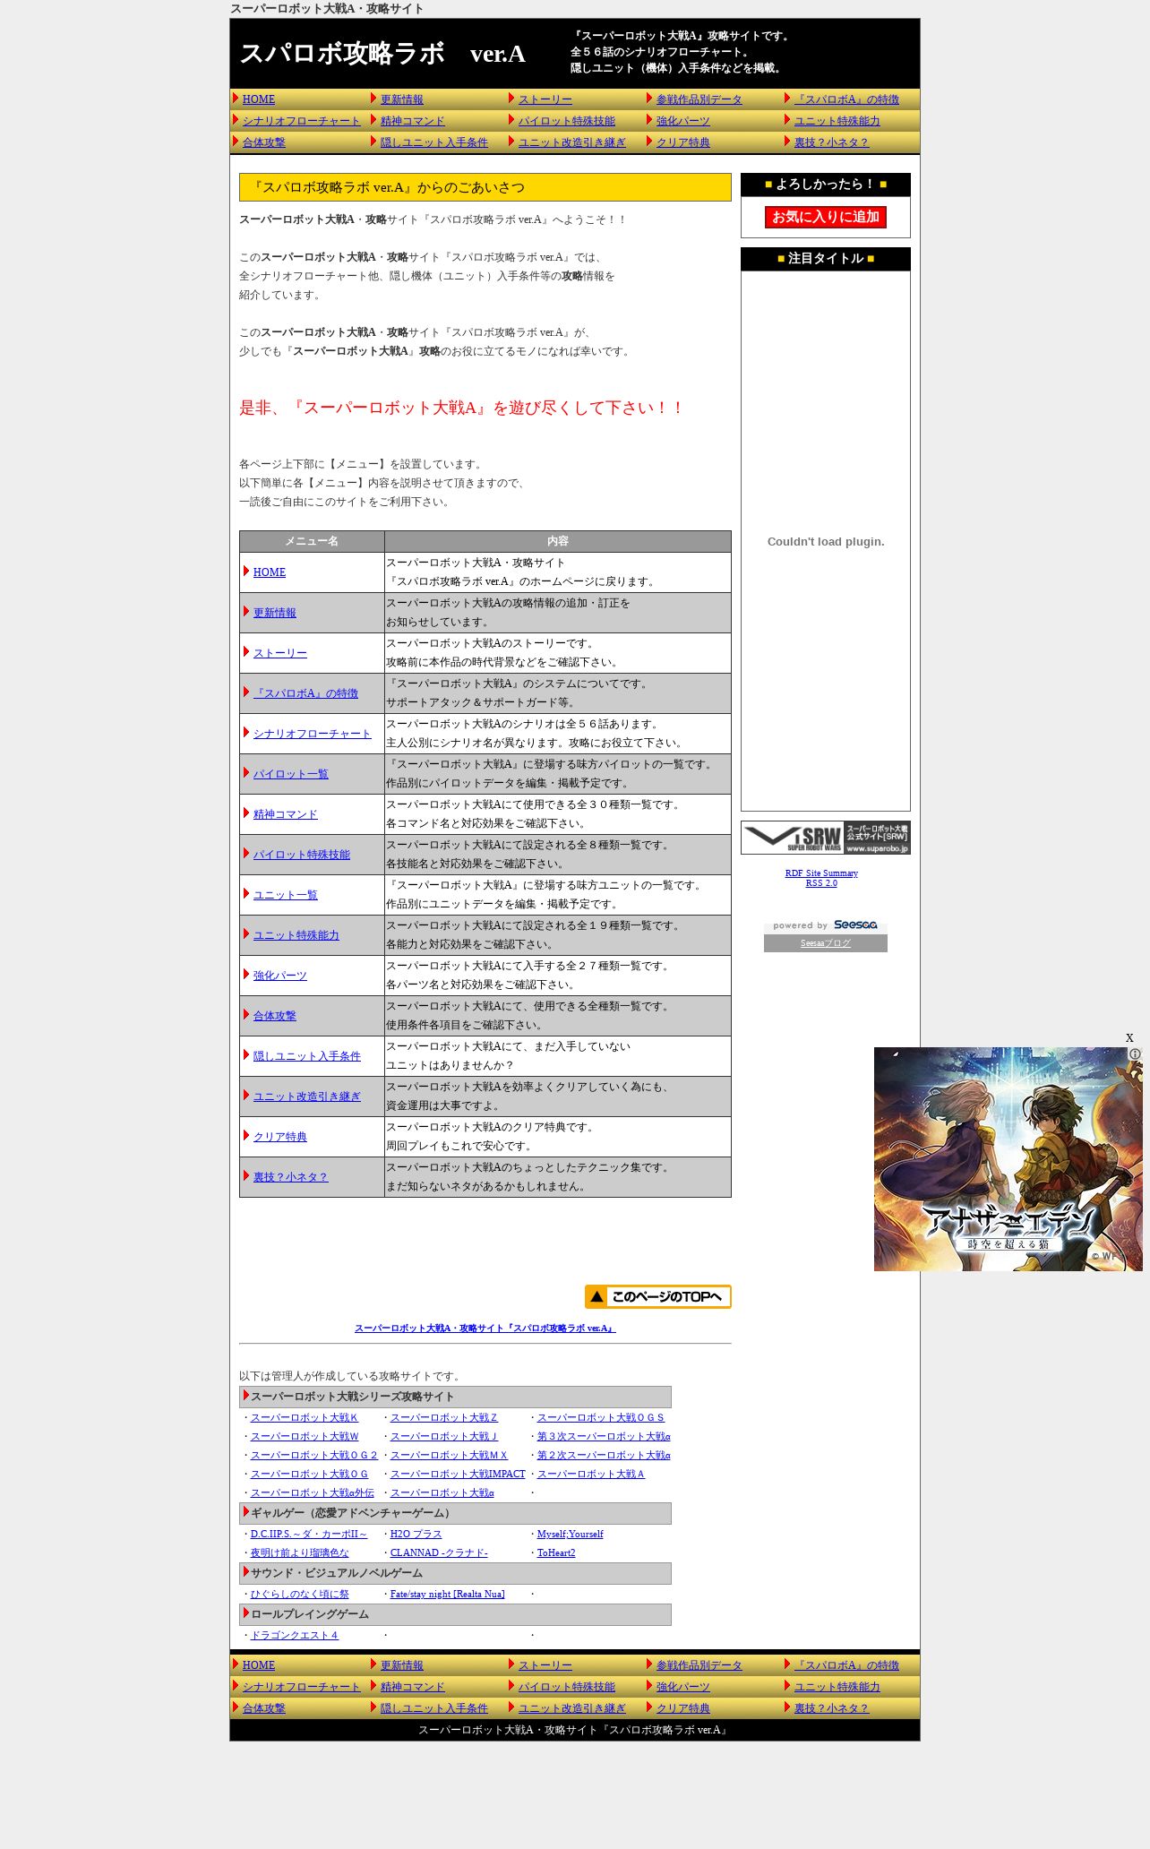
Task: Open HOME in the top navigation menu
Action: [x=259, y=99]
